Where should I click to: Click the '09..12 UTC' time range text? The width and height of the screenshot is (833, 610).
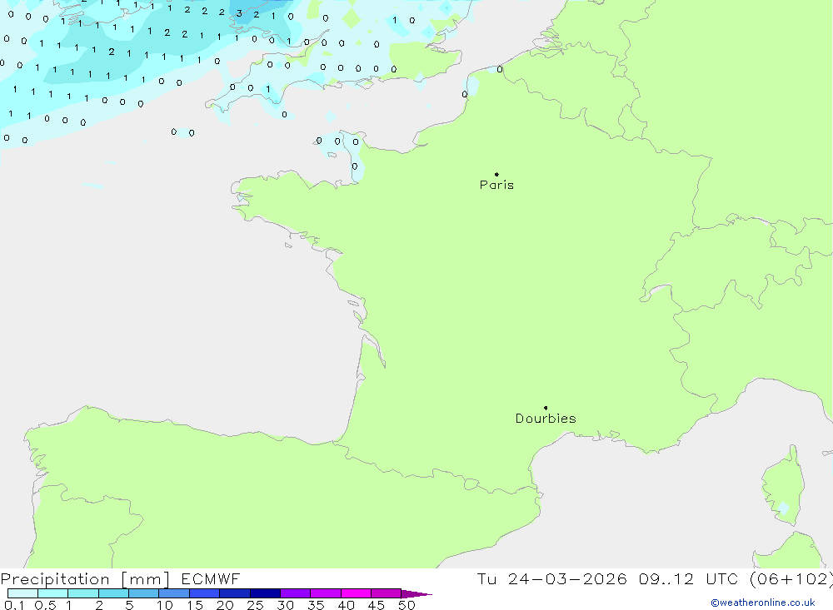click(x=689, y=578)
